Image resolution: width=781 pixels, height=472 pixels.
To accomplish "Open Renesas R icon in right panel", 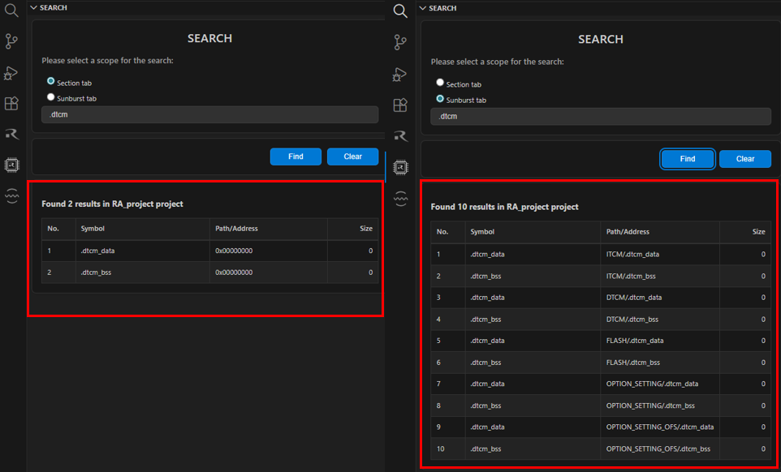I will click(400, 135).
